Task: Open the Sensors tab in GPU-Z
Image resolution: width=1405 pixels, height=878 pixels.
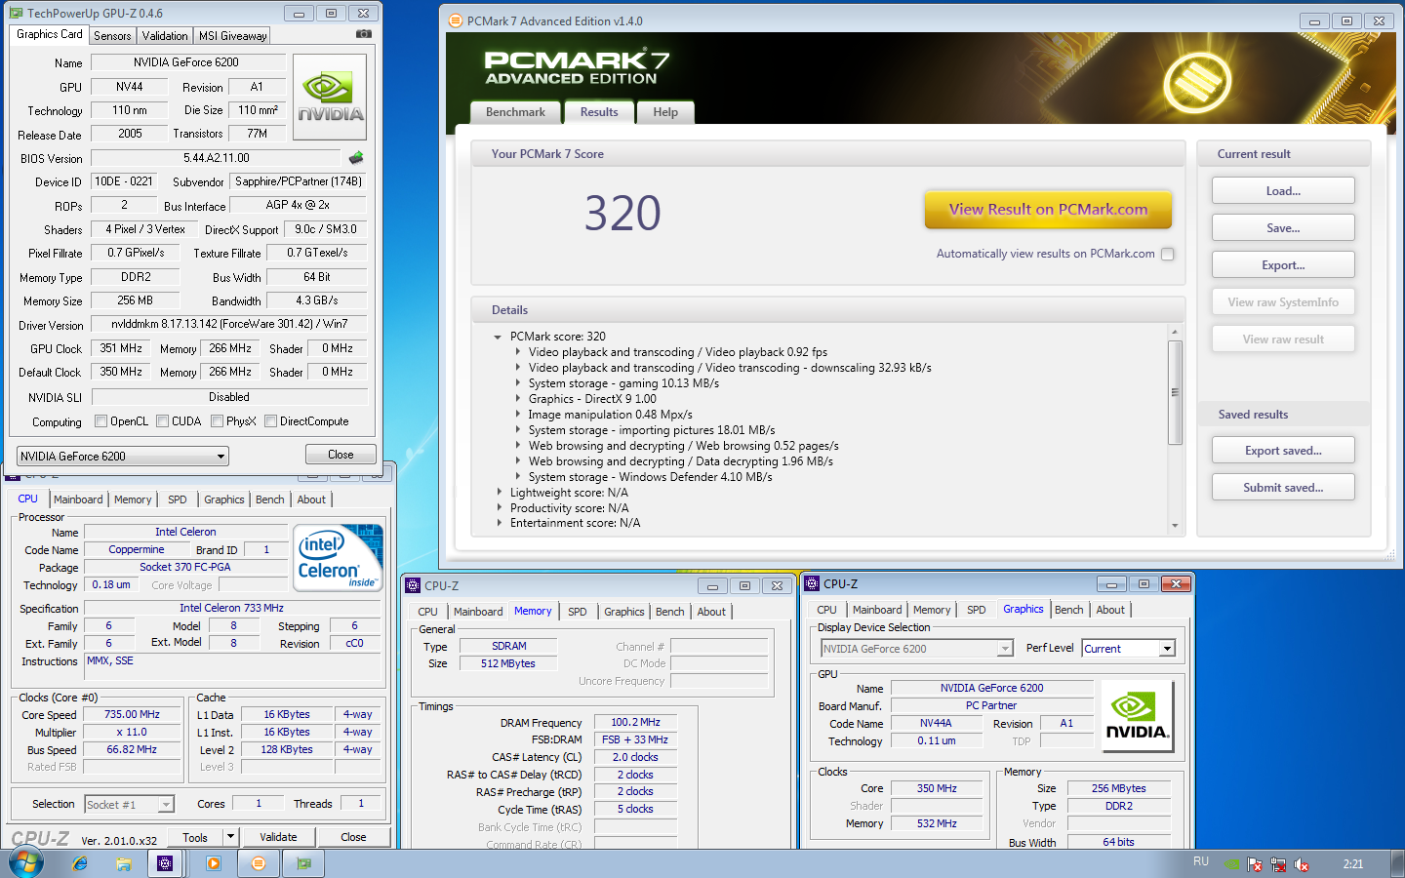Action: click(112, 36)
